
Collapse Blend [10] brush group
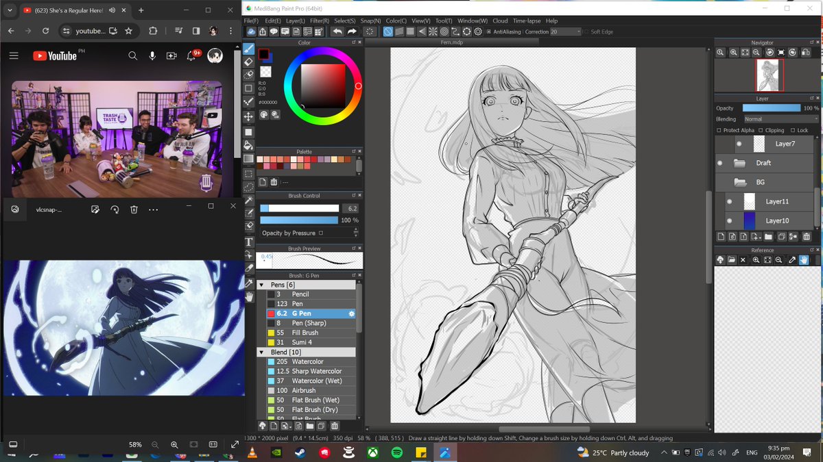261,352
